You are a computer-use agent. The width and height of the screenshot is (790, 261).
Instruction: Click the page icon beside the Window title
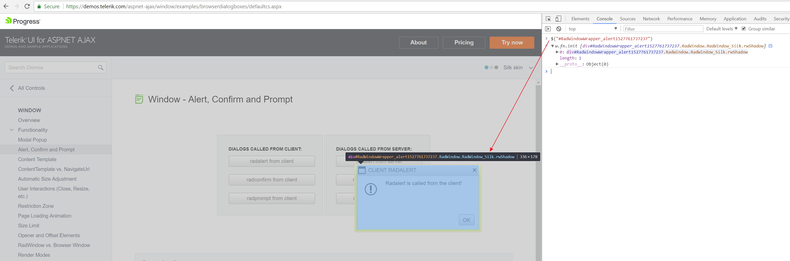tap(139, 99)
